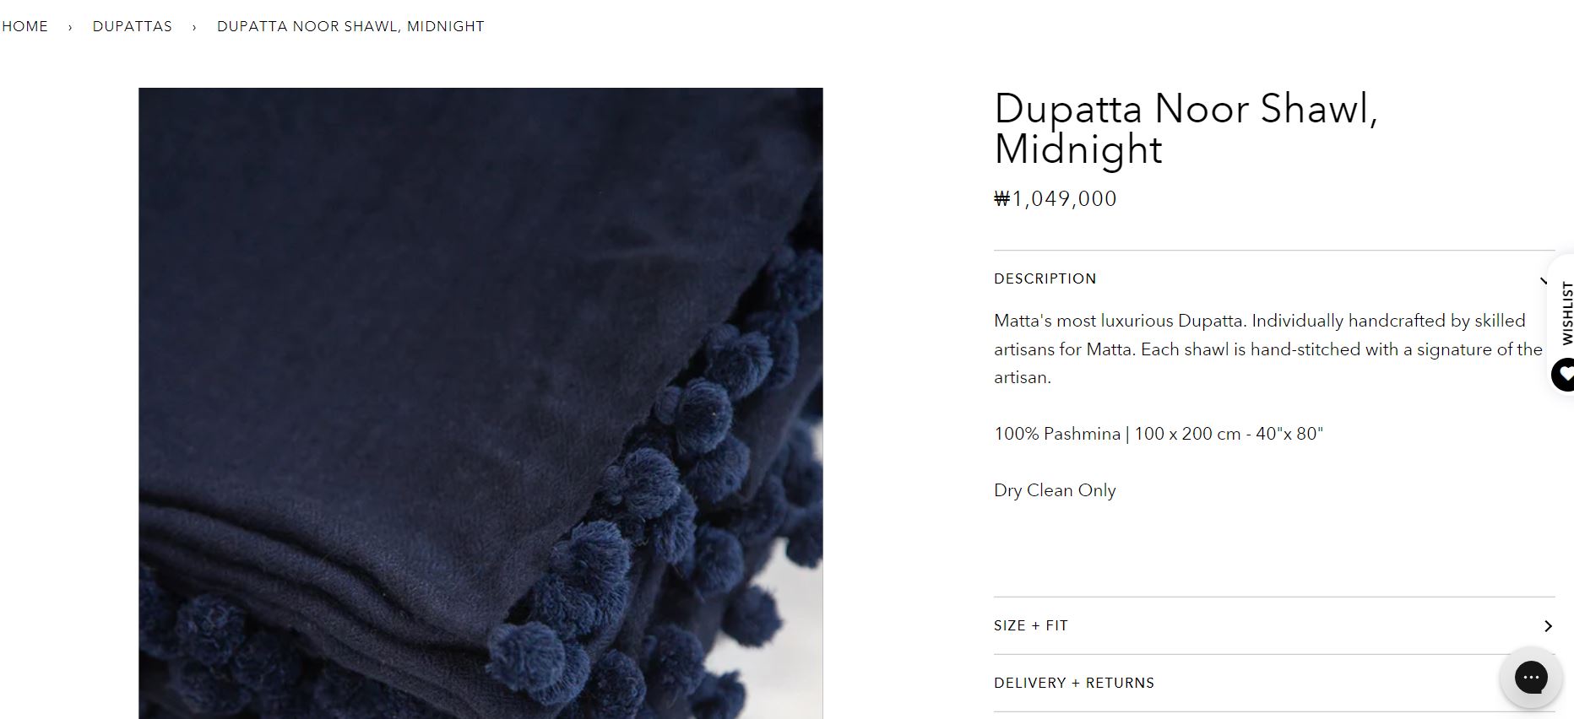This screenshot has height=719, width=1574.
Task: Click the product title Dupatta Noor Shawl, Midnight
Action: 1186,128
